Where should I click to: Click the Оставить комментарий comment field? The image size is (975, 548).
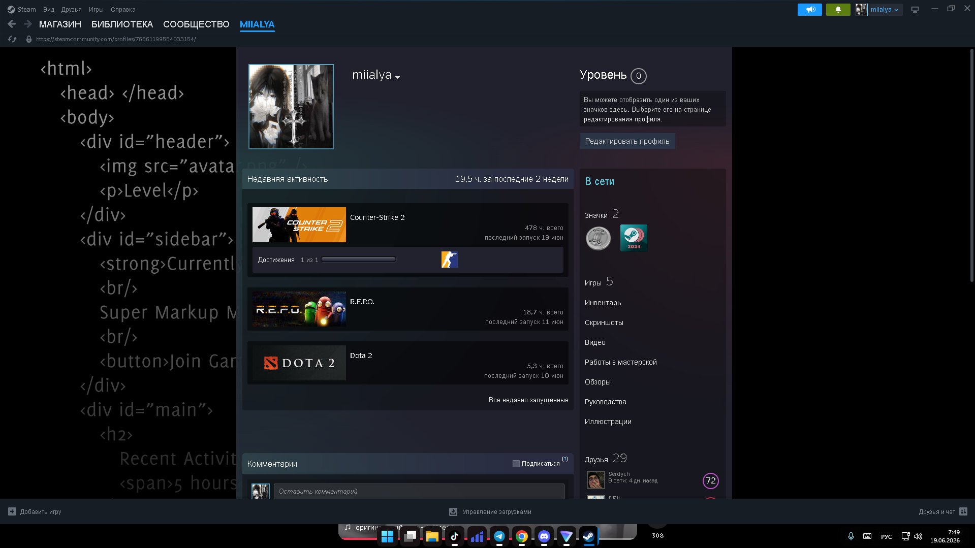click(419, 491)
